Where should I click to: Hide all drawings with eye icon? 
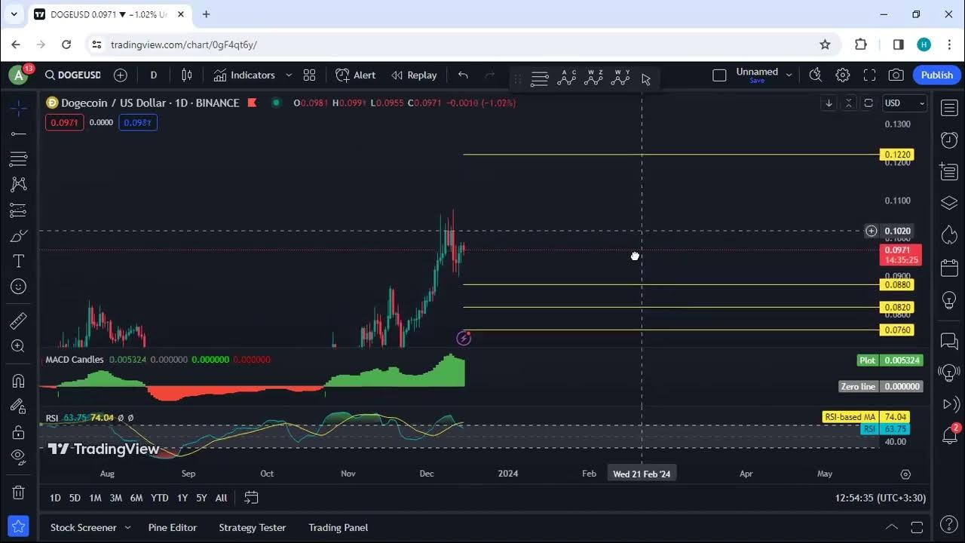pos(19,456)
